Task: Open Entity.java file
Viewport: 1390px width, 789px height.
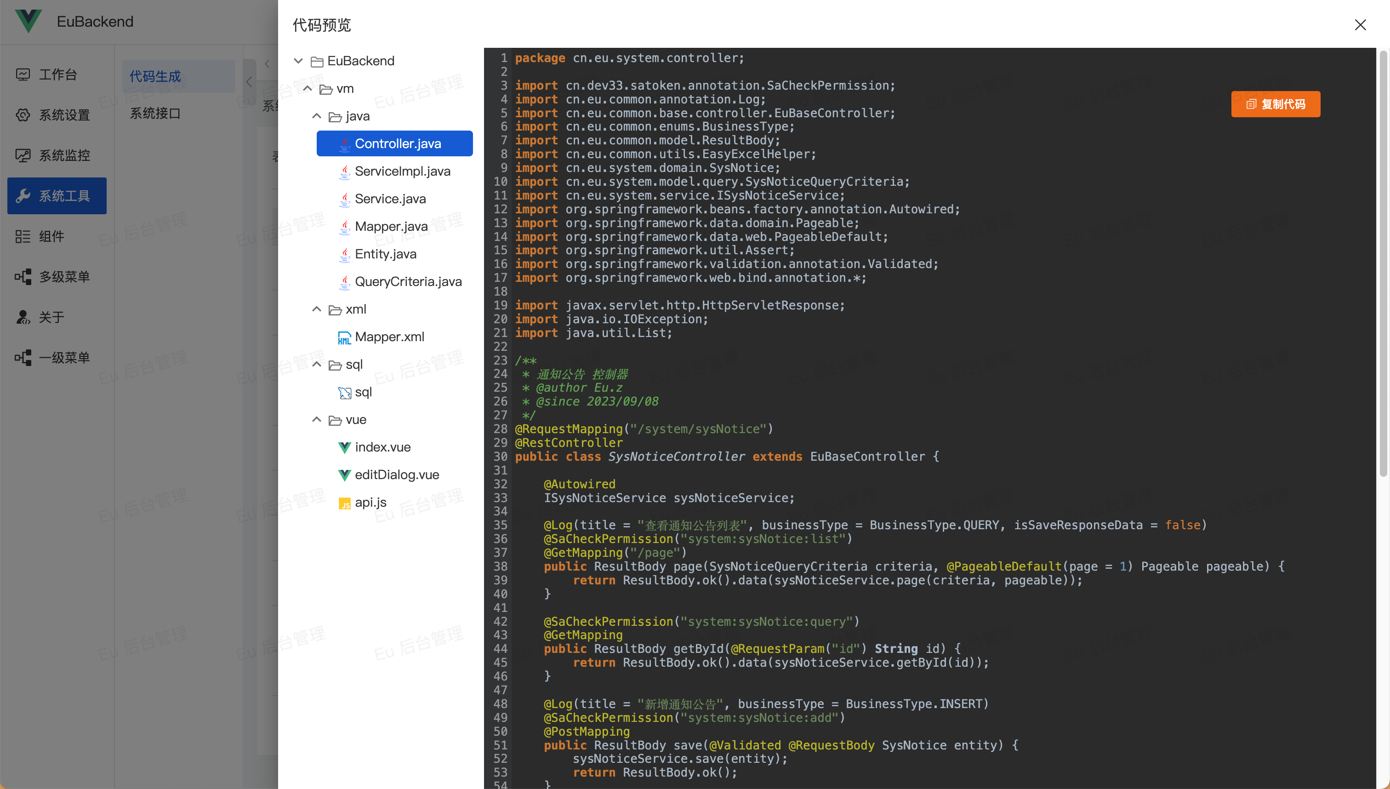Action: click(x=385, y=254)
